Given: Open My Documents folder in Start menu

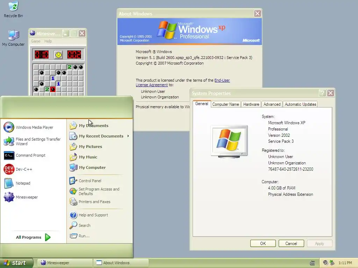Looking at the screenshot, I should 89,126.
